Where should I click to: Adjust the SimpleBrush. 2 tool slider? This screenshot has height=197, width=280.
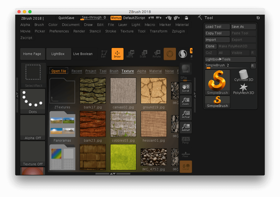coord(227,66)
